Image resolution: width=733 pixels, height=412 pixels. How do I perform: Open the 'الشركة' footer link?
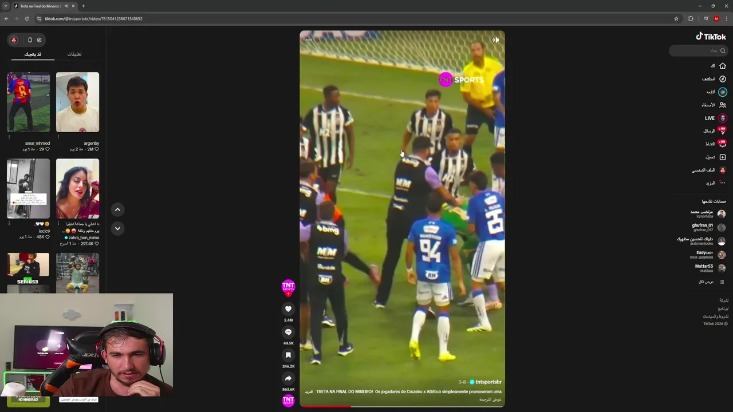724,300
